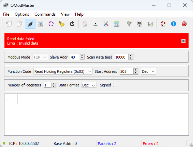
Task: Open Modbus TCP settings network icon
Action: point(140,24)
